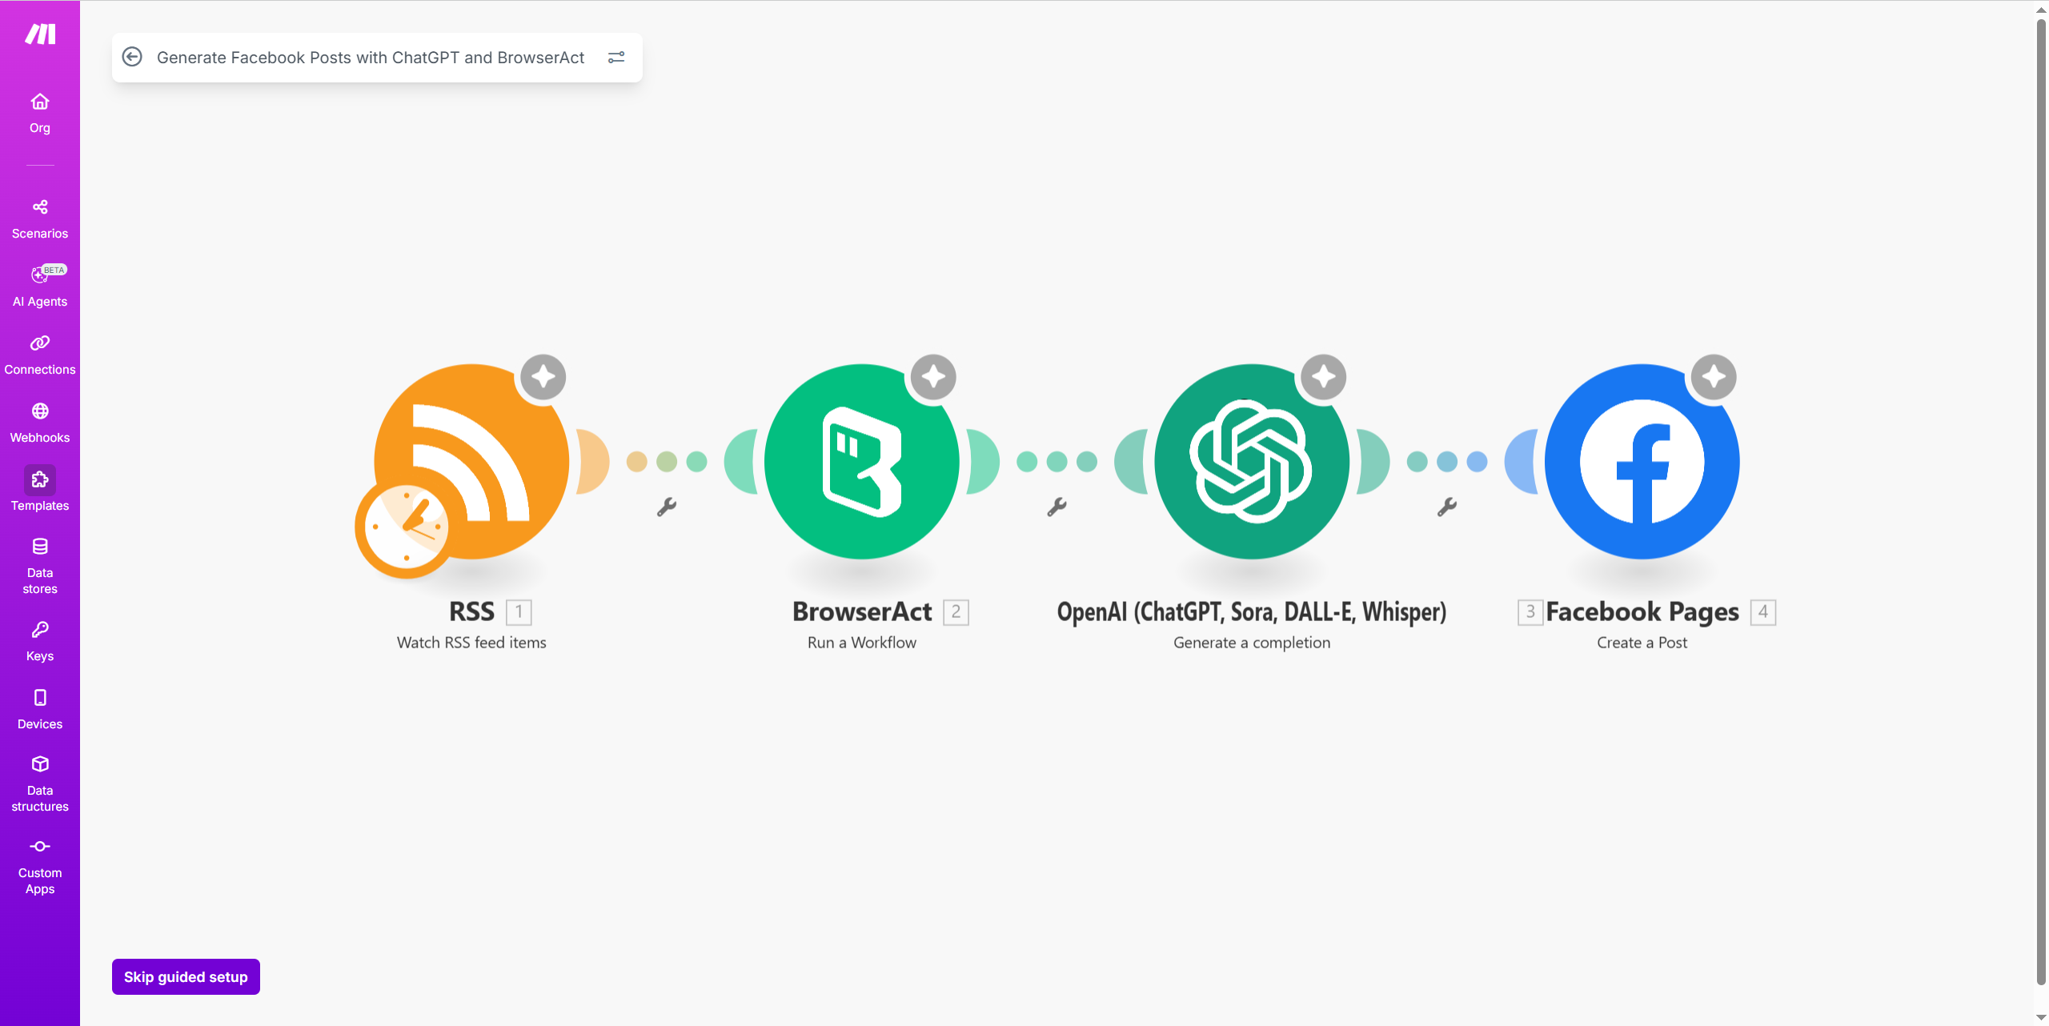This screenshot has height=1026, width=2049.
Task: Click the Make logo at top left
Action: 40,34
